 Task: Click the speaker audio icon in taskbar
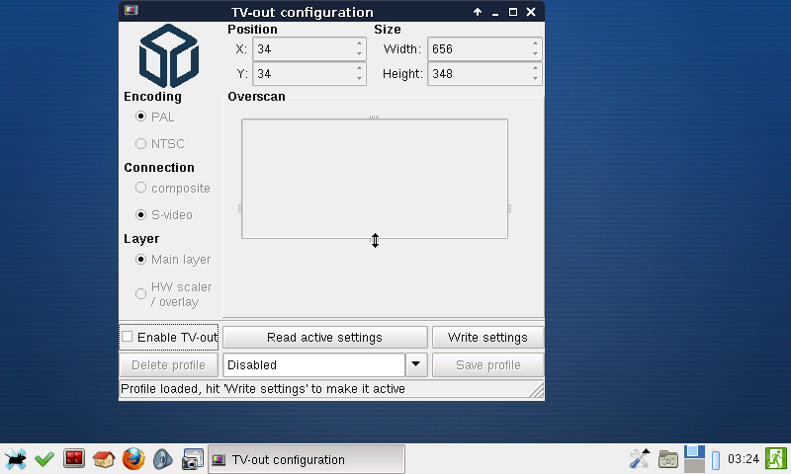(163, 459)
